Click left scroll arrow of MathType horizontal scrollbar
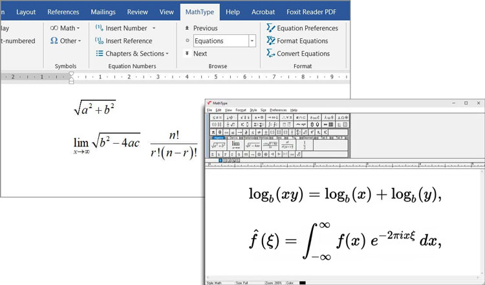This screenshot has width=485, height=285. [208, 278]
